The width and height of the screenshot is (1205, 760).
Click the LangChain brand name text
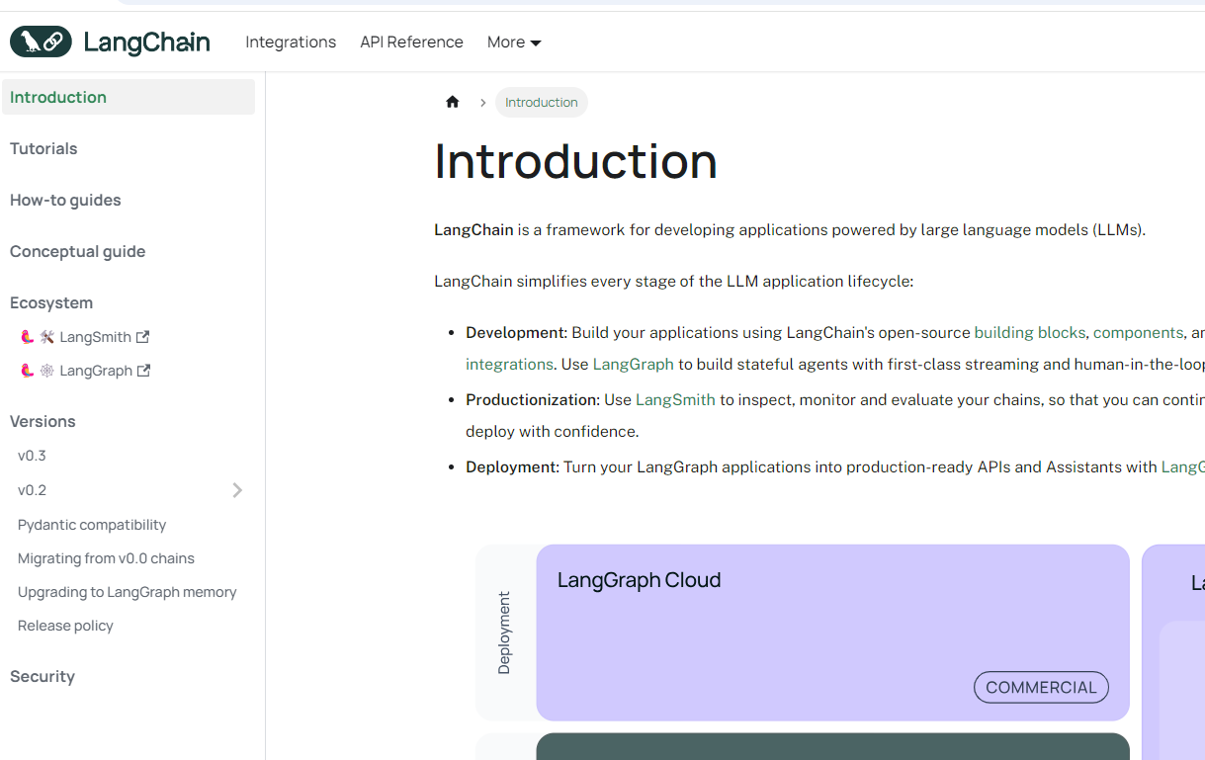pyautogui.click(x=146, y=42)
